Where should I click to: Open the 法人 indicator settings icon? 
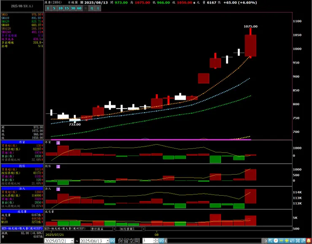coord(58,189)
